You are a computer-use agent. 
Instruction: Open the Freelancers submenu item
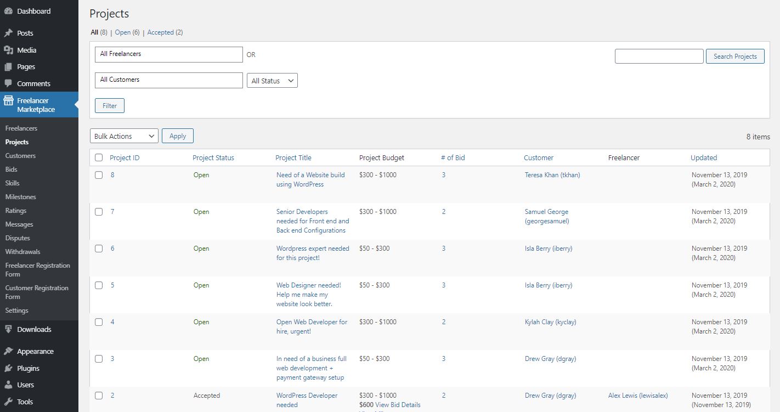(21, 128)
